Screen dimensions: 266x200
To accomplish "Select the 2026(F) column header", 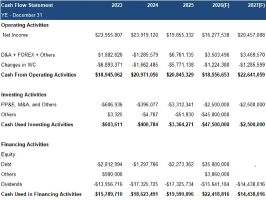I will pos(220,5).
